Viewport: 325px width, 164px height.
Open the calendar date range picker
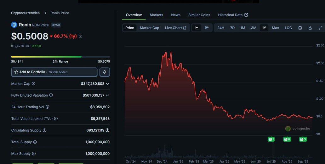pyautogui.click(x=300, y=28)
